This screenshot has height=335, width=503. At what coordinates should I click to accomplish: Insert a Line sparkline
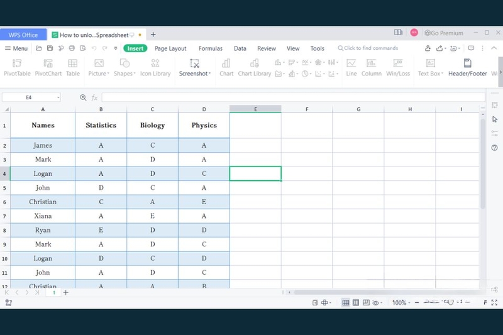(x=351, y=68)
